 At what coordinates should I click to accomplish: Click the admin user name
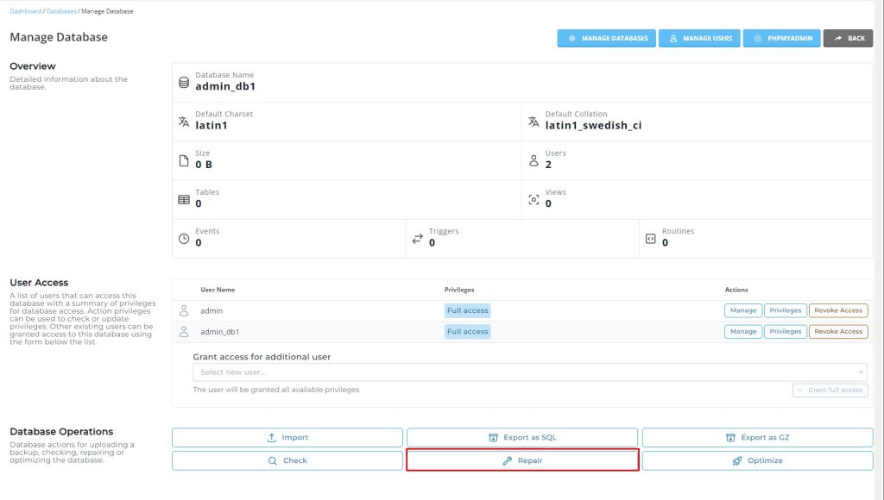(212, 311)
